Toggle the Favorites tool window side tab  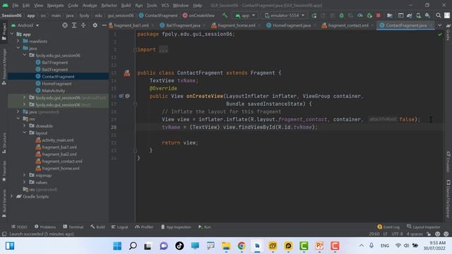pos(4,171)
